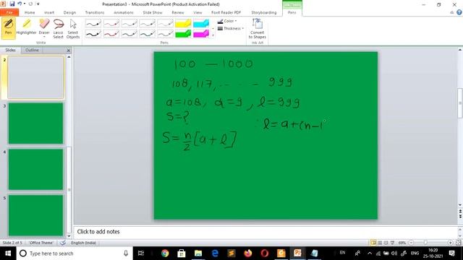Open PowerPoint Help question mark

click(x=459, y=12)
